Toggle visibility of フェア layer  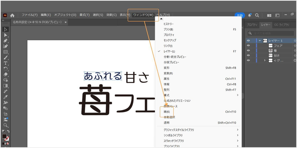pos(248,45)
